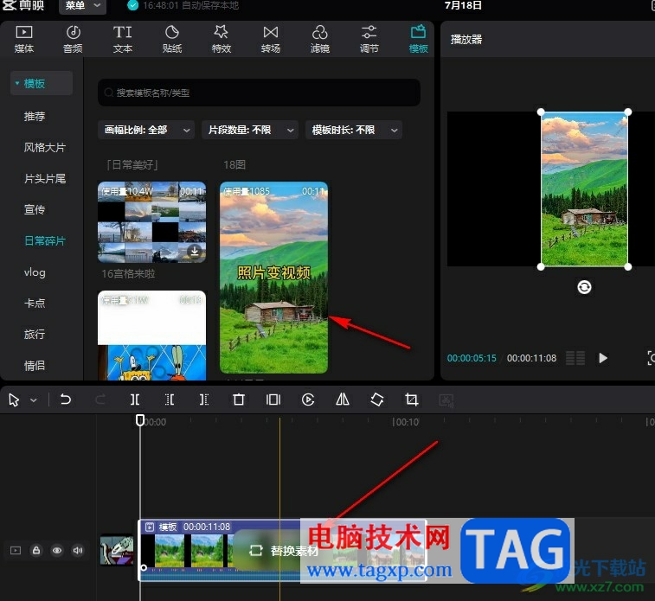Screen dimensions: 655x601
Task: Expand 画幅比例: 全部 dropdown
Action: 145,130
